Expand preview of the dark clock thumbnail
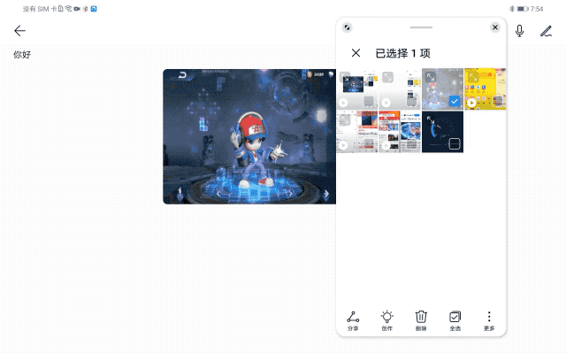Screen dimensions: 566x354 click(x=431, y=119)
